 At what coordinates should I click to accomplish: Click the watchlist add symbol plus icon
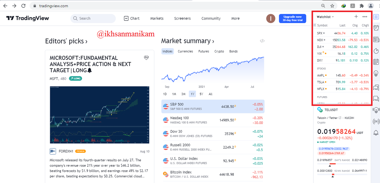pos(356,17)
